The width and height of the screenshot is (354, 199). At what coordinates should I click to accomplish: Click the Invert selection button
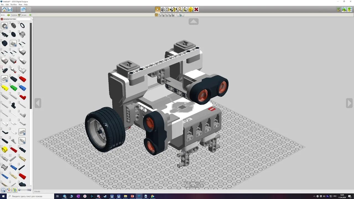click(180, 15)
